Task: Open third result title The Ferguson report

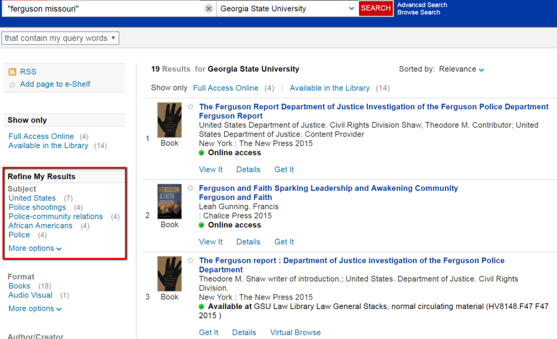Action: (352, 265)
